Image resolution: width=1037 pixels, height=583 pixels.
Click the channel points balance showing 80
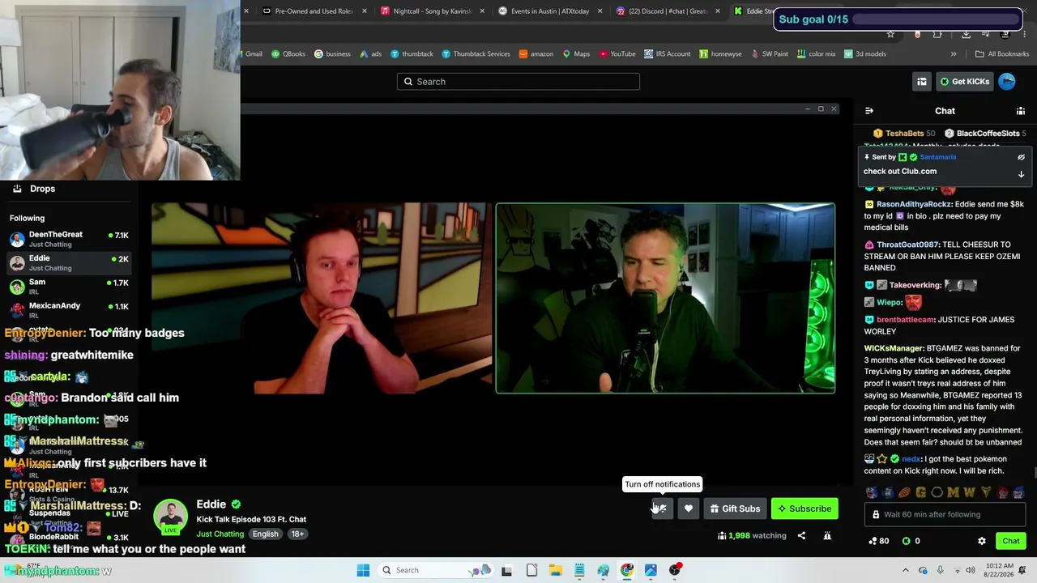[879, 541]
